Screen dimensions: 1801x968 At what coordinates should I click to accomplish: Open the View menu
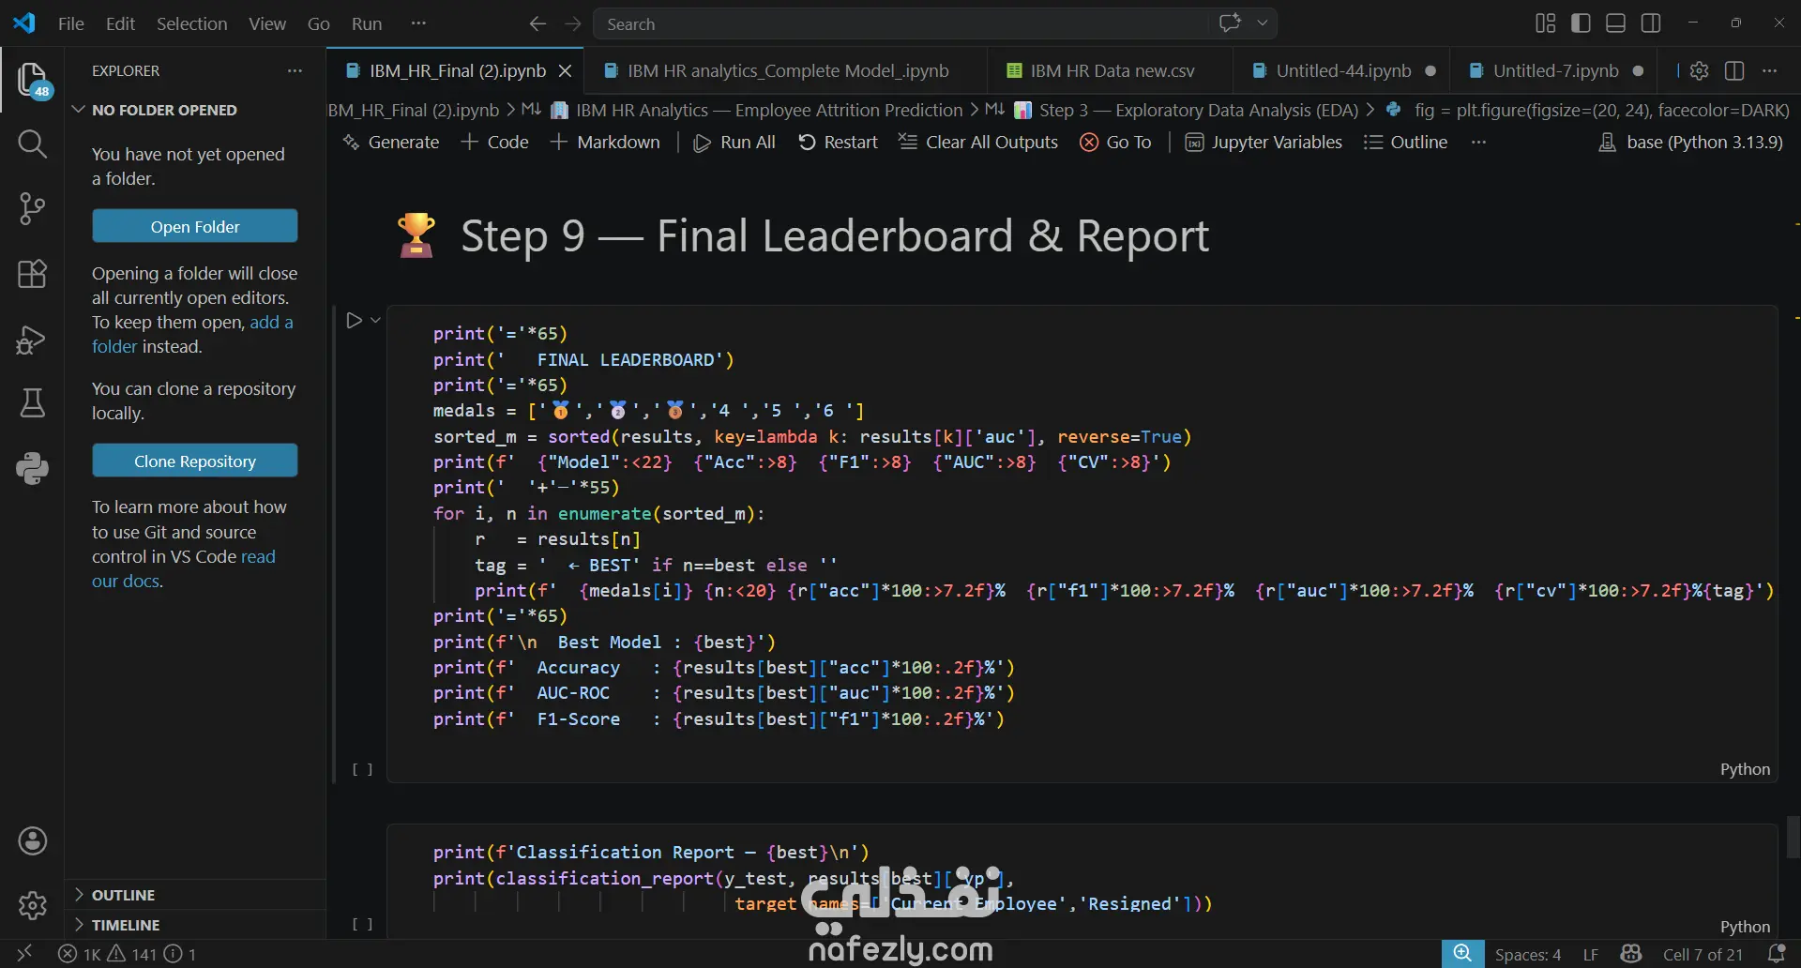267,23
